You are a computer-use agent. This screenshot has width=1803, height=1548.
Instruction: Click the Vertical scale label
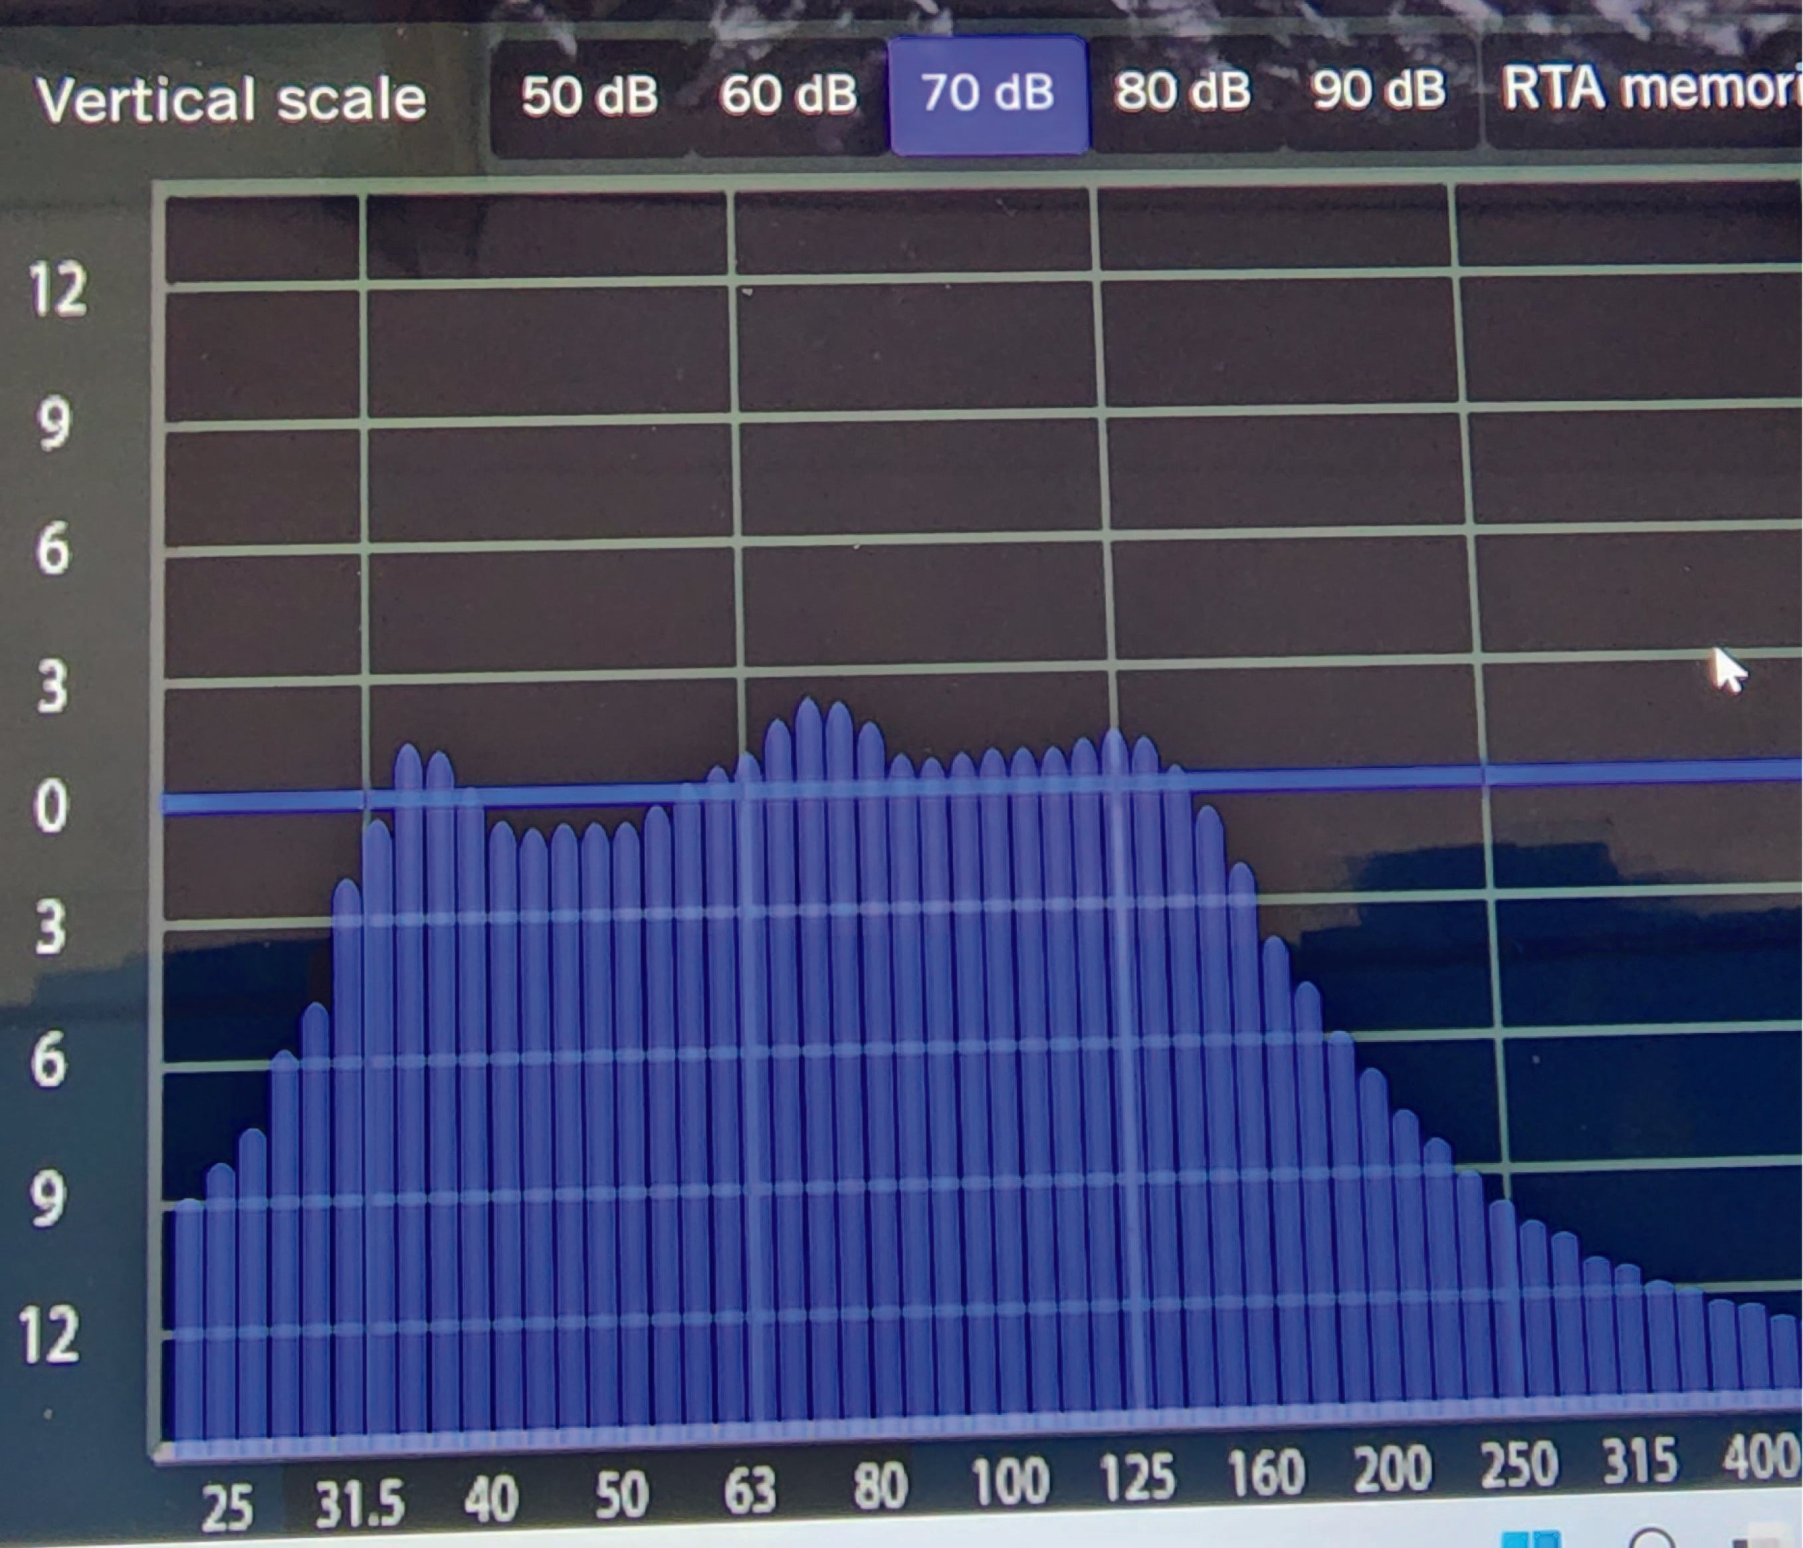(x=231, y=98)
